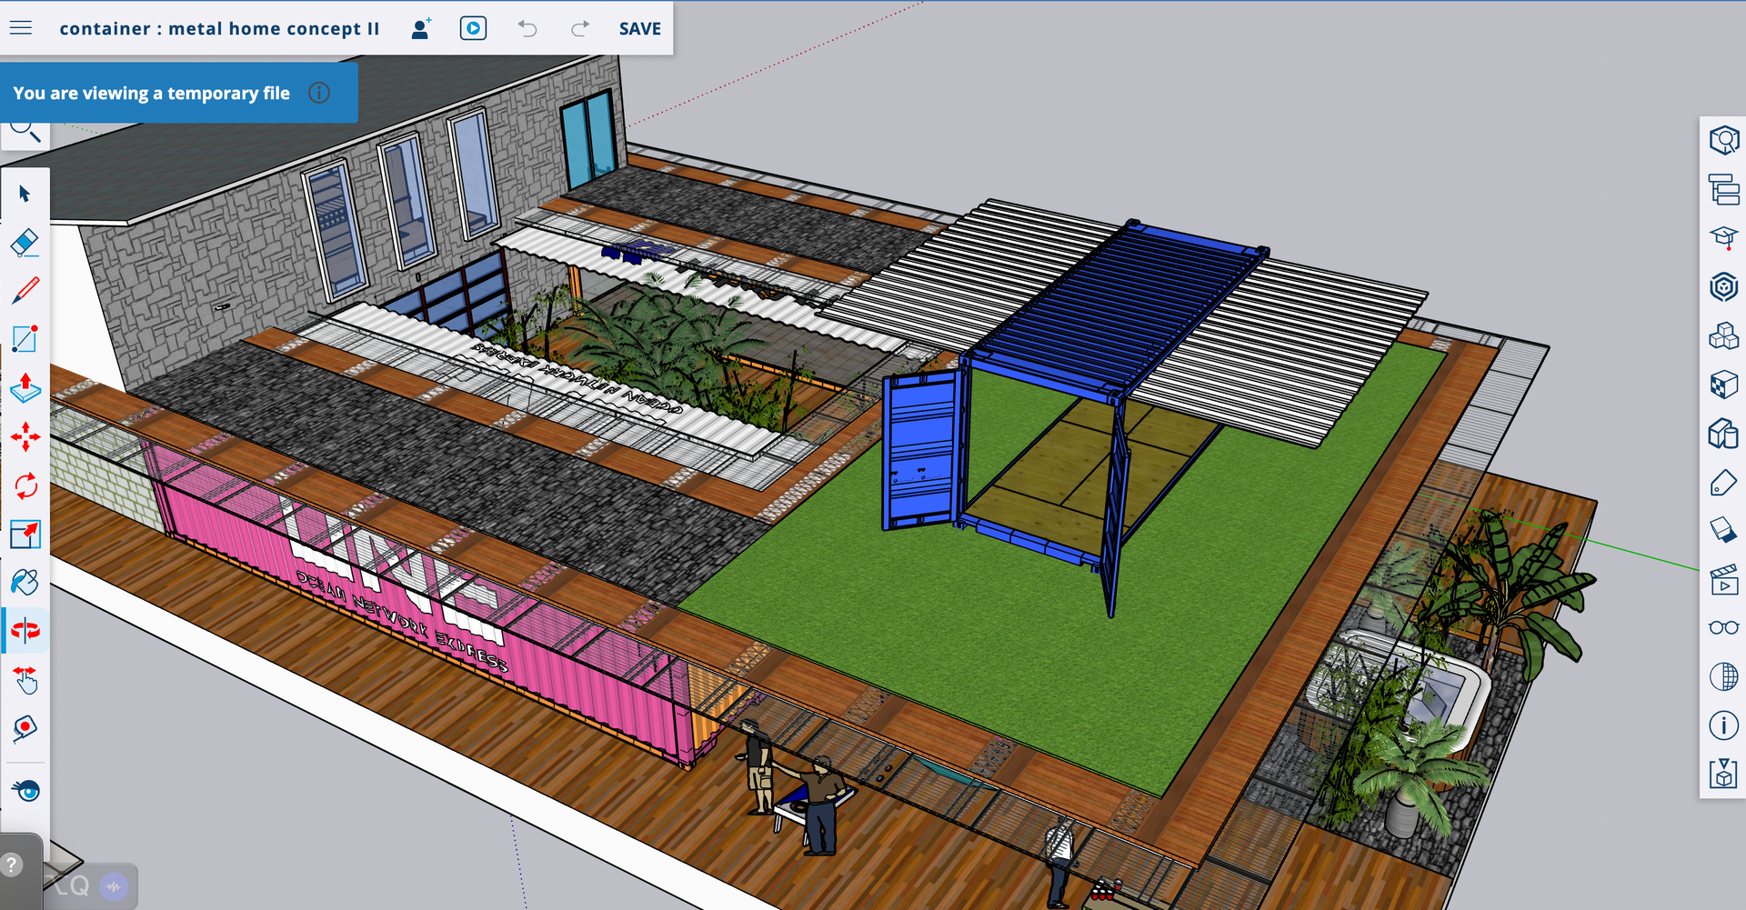Choose the Rotate tool

(25, 485)
